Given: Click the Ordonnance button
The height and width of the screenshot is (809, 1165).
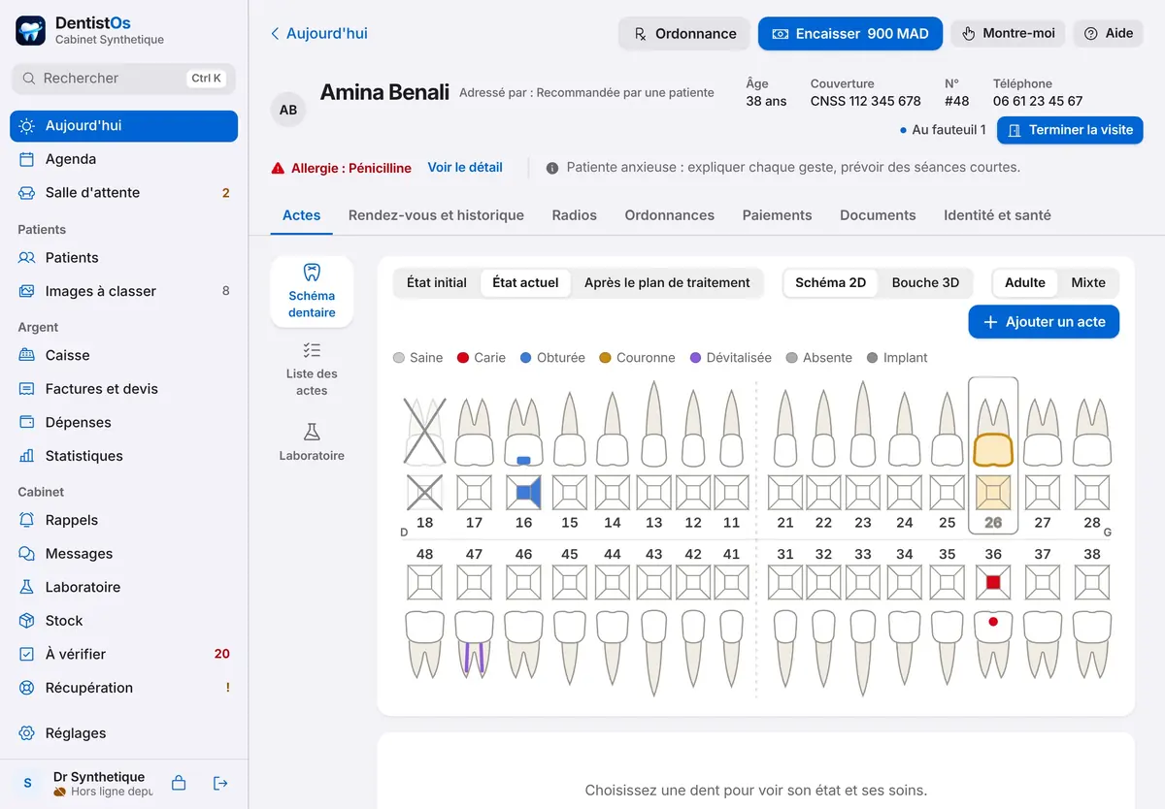Looking at the screenshot, I should click(684, 34).
